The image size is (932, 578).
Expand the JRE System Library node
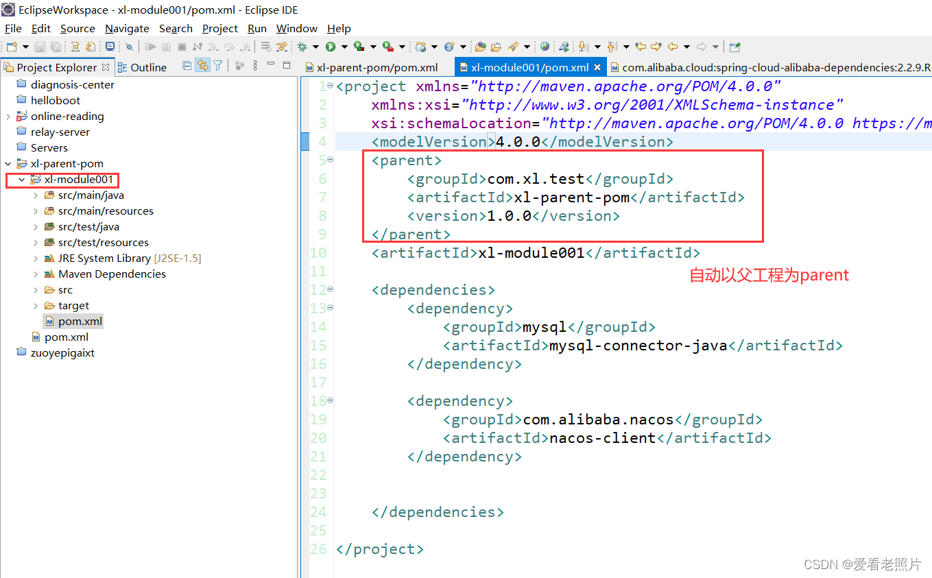[35, 258]
